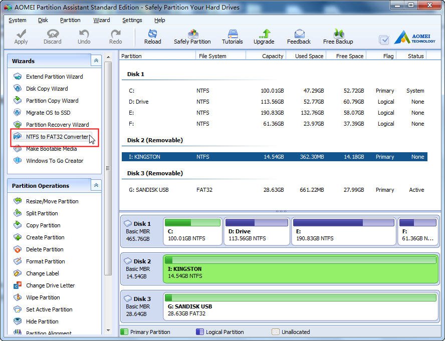Collapse the Wizards panel
445x341 pixels.
click(x=96, y=61)
